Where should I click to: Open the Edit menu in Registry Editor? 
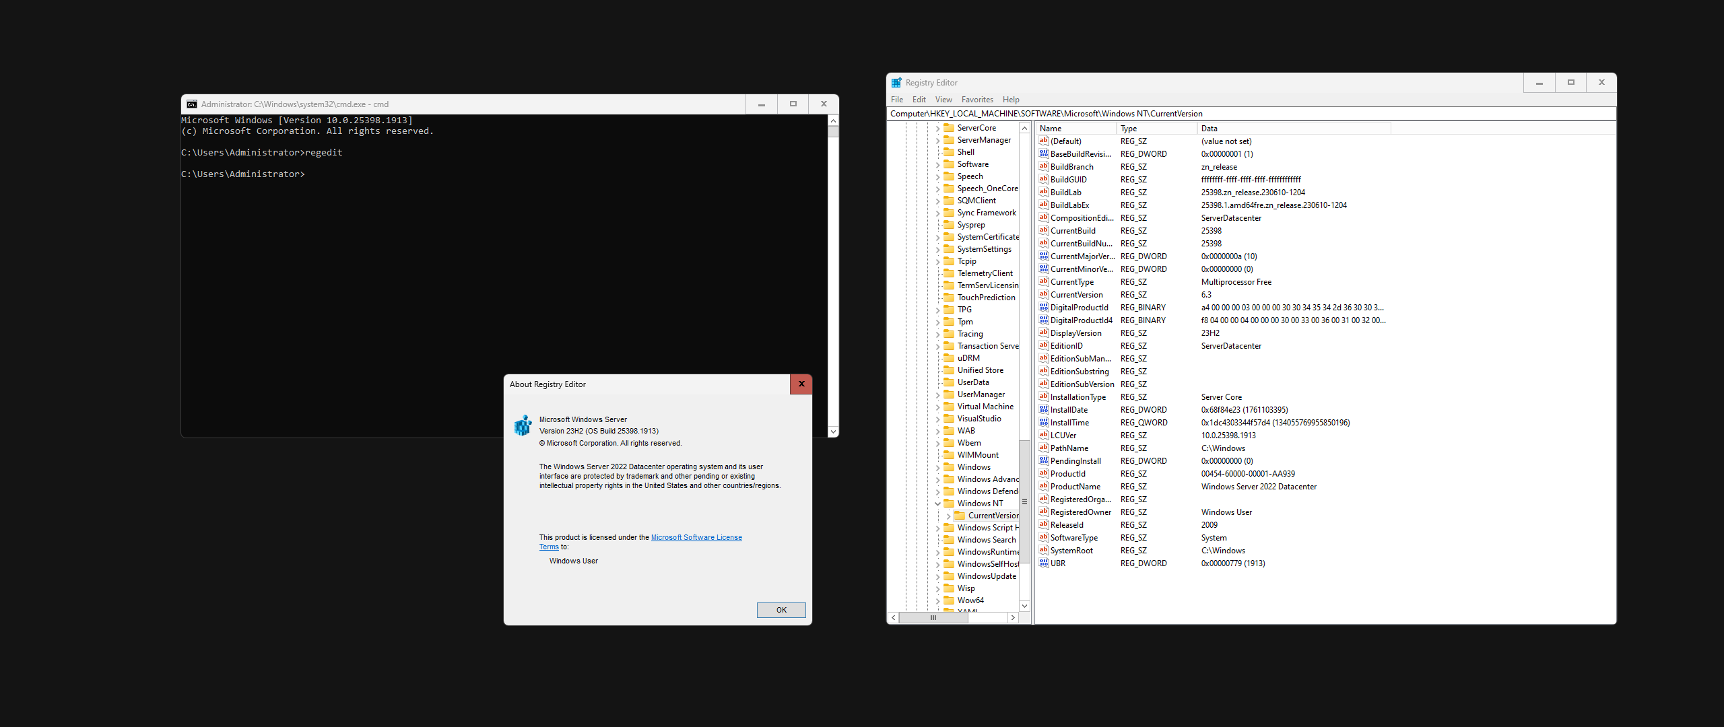pyautogui.click(x=919, y=100)
